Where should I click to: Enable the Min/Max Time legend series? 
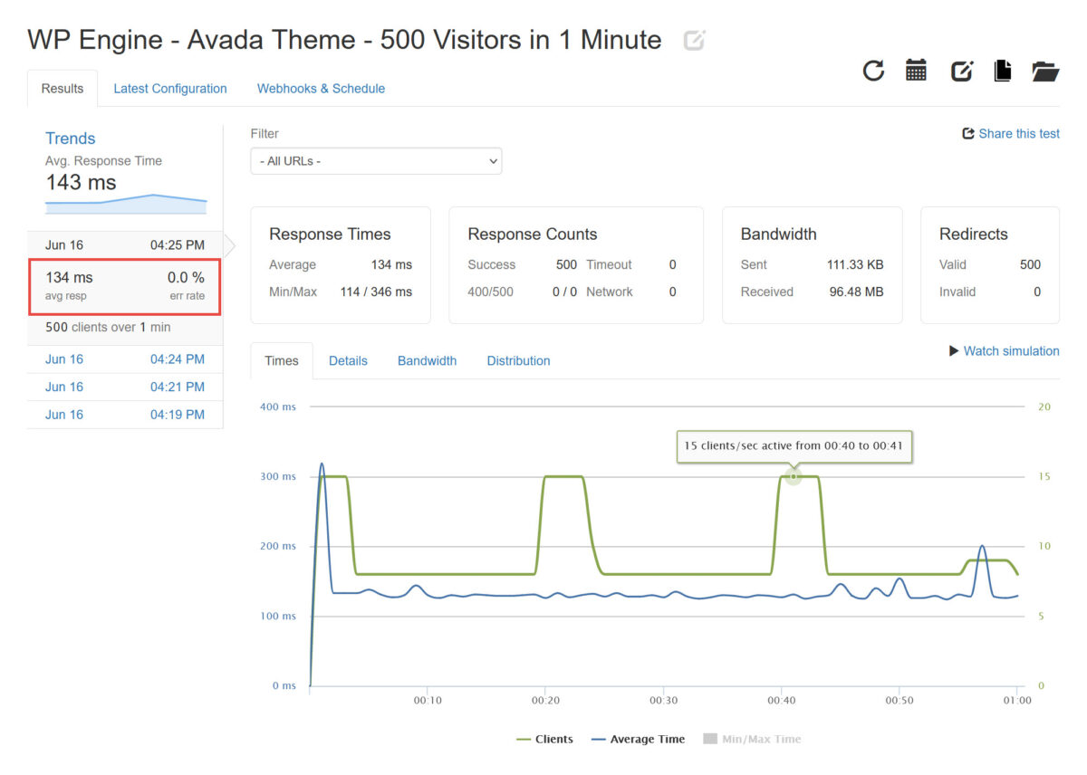click(752, 739)
